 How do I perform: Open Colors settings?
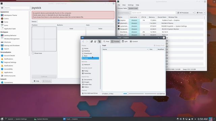click(x=6, y=19)
